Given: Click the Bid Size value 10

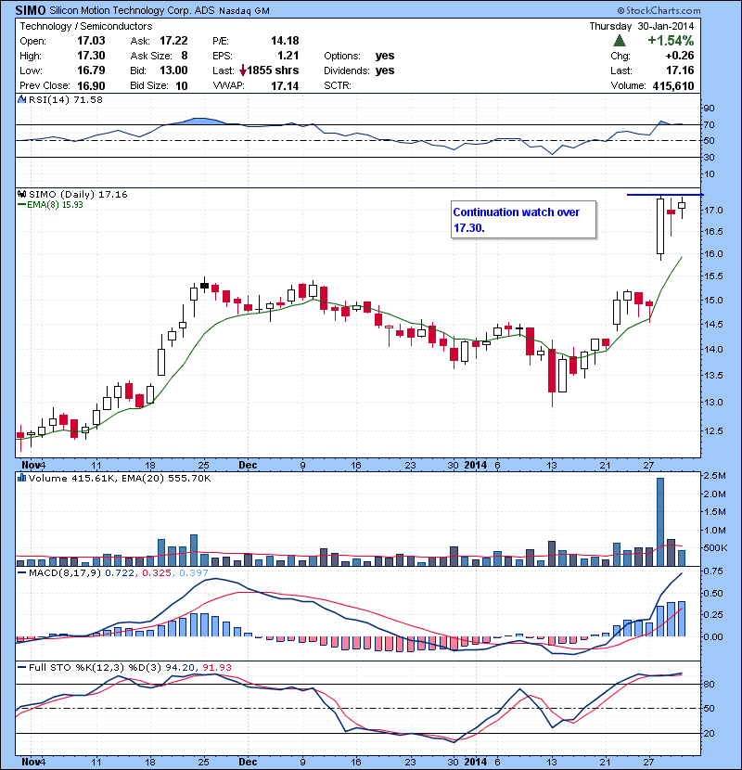Looking at the screenshot, I should point(182,85).
